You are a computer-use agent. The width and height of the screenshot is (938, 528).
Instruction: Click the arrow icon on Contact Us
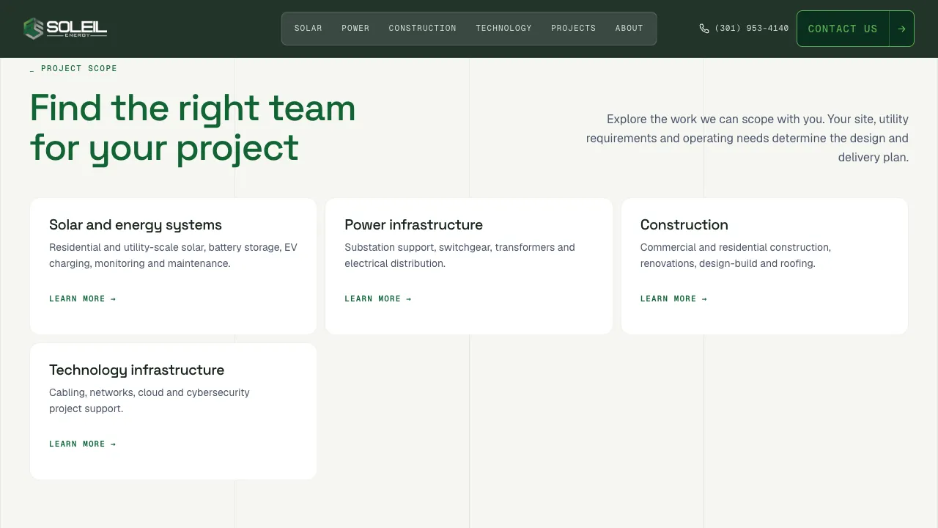click(901, 29)
